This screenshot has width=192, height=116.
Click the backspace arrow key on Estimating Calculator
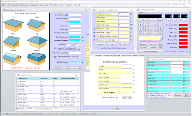point(150,33)
